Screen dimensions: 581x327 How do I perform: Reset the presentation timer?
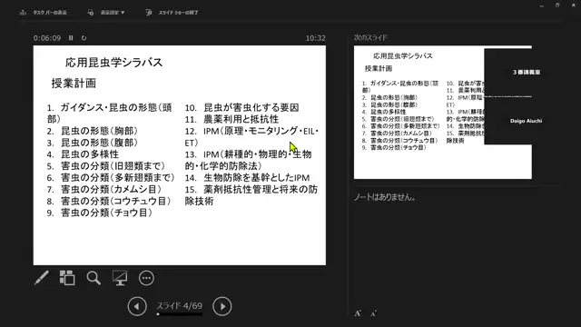click(x=84, y=38)
